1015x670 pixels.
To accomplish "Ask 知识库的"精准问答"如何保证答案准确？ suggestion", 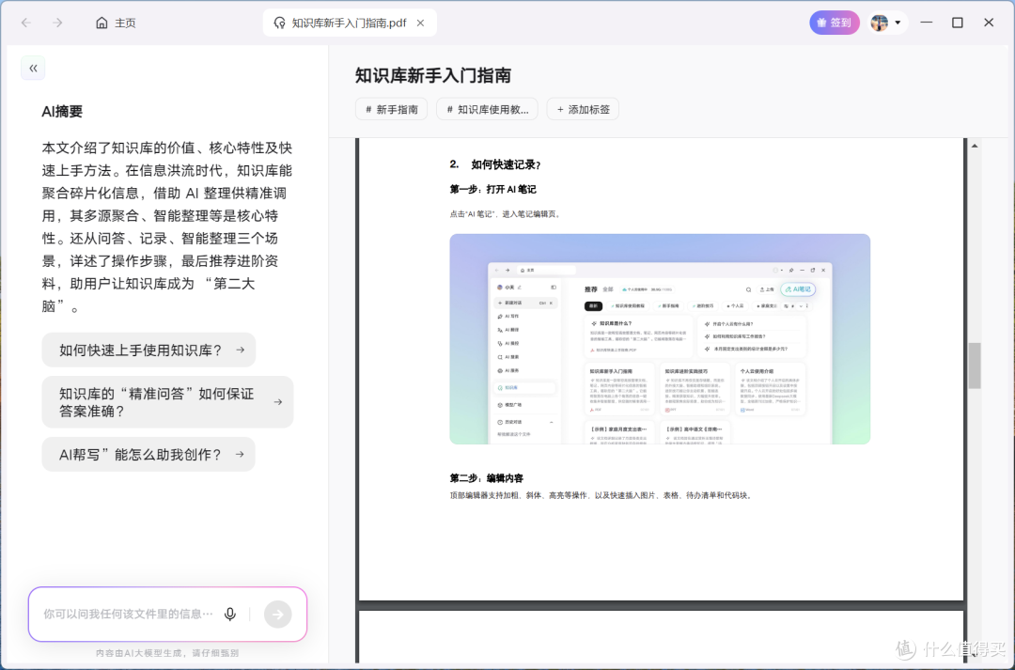I will (167, 402).
